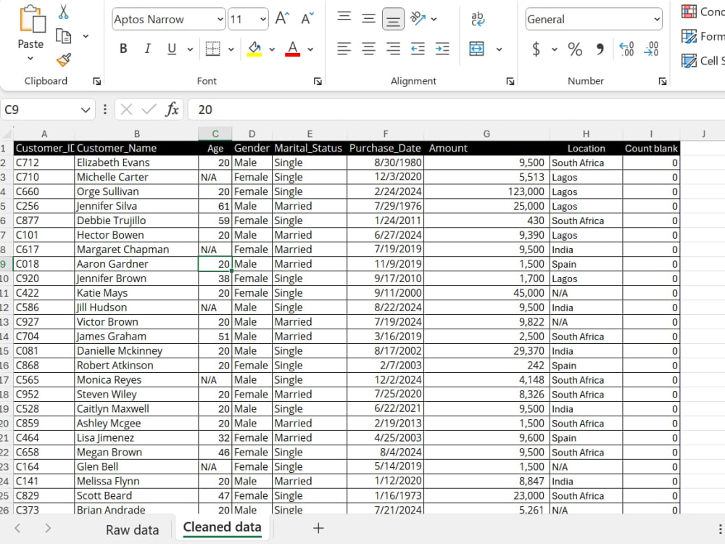Expand the Font Color palette arrow
Viewport: 725px width, 544px height.
click(310, 49)
